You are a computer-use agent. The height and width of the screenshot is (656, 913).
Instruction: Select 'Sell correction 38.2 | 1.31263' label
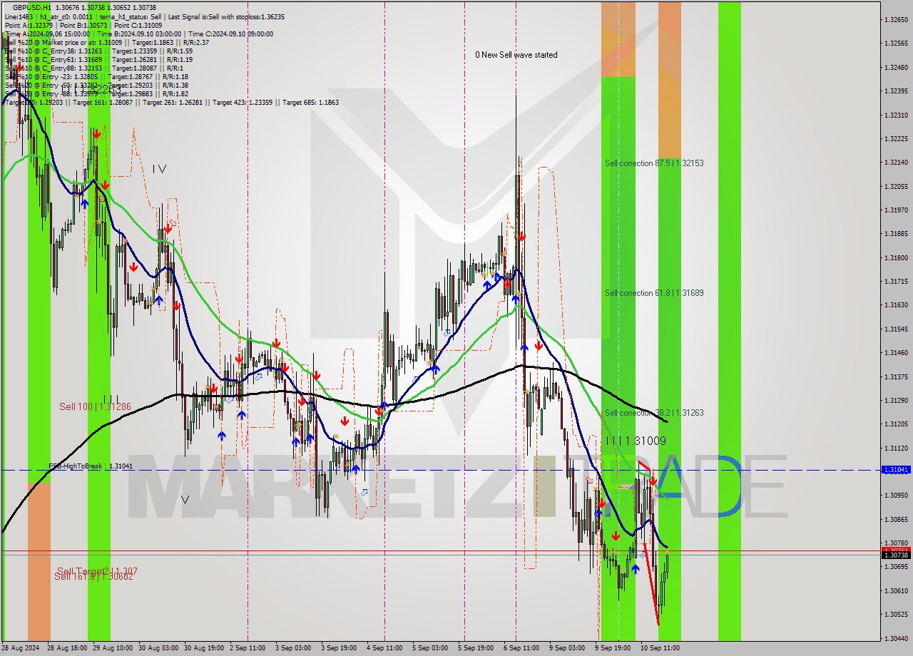[x=654, y=413]
